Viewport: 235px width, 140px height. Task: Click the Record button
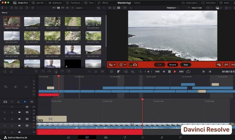pyautogui.click(x=173, y=65)
